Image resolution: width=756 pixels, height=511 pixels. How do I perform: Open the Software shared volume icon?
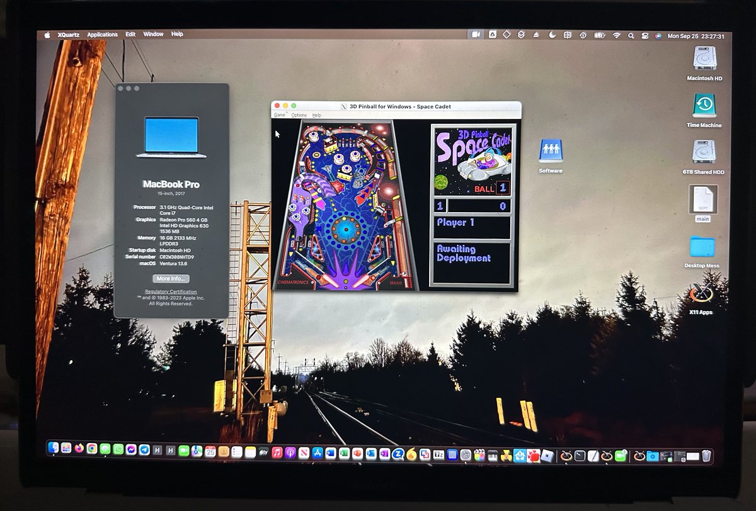[550, 156]
